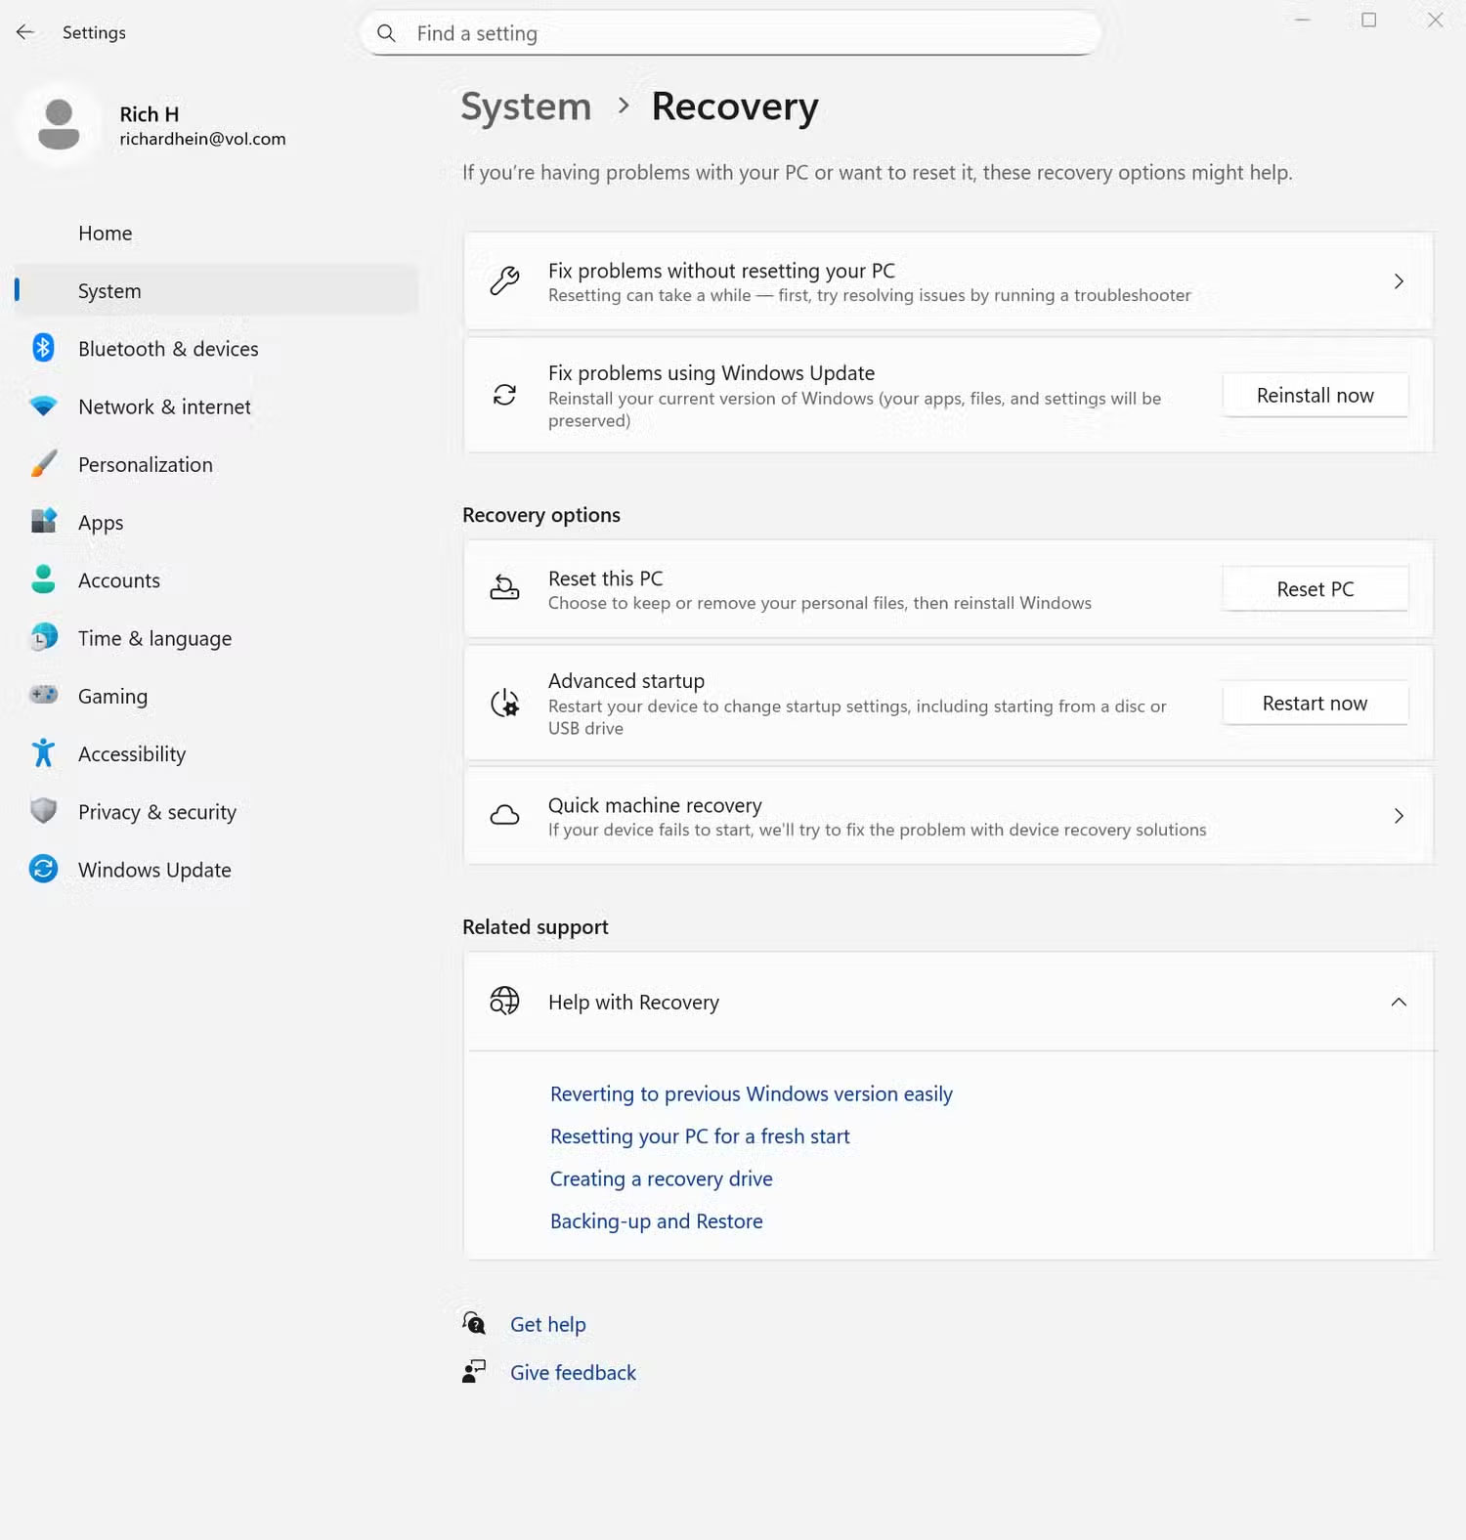Screen dimensions: 1466x1540
Task: Open Creating a recovery drive link
Action: (x=661, y=1178)
